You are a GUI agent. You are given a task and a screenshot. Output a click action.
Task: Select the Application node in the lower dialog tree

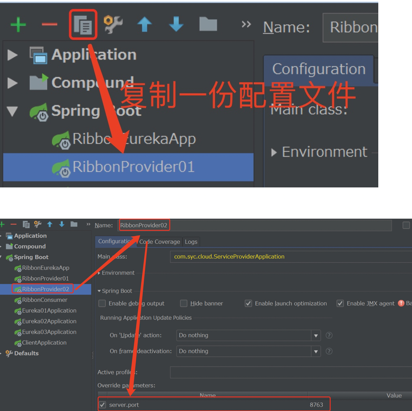tap(30, 236)
